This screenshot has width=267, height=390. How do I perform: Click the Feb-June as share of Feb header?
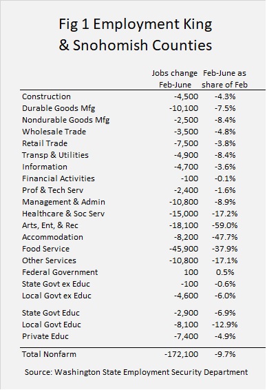tap(225, 79)
